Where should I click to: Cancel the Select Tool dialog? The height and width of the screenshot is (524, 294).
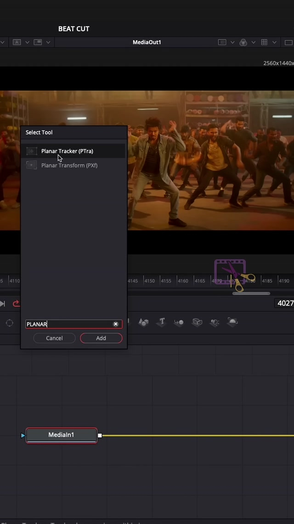(54, 338)
